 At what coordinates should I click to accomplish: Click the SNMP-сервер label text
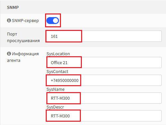pos(25,21)
